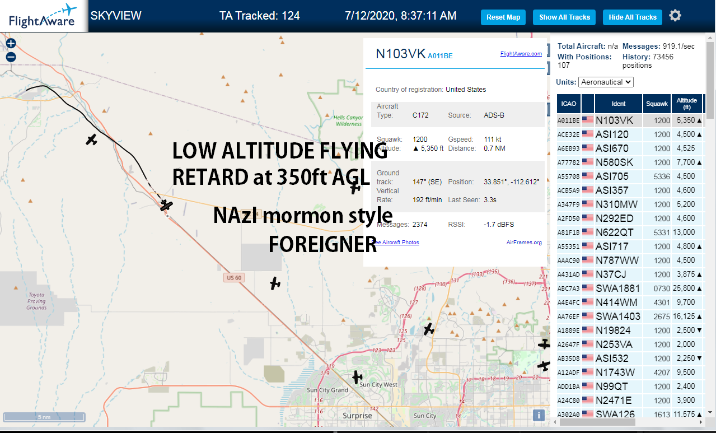Select aircraft icon beside the upper black track
Viewport: 716px width, 433px height.
click(92, 139)
